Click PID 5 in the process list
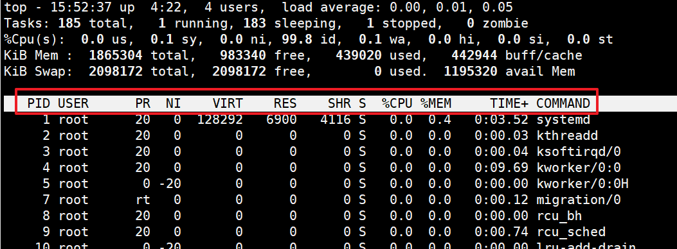This screenshot has width=677, height=249. click(46, 184)
